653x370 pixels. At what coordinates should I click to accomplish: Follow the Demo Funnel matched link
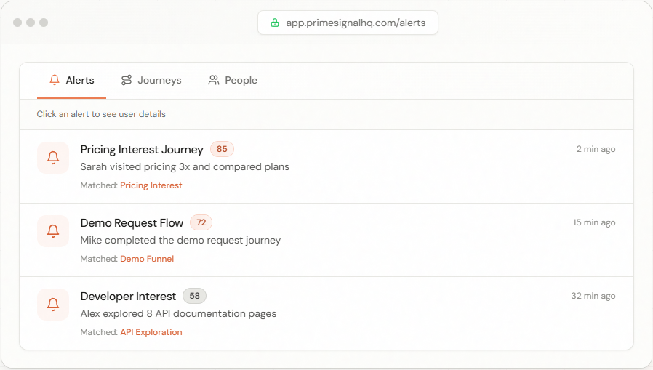pos(147,259)
